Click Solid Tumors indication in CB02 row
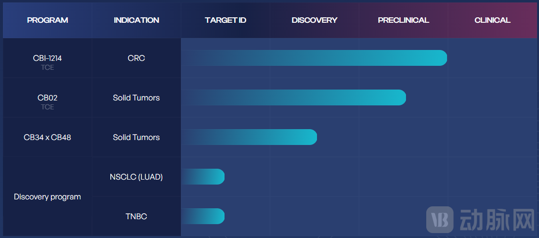 (x=136, y=97)
